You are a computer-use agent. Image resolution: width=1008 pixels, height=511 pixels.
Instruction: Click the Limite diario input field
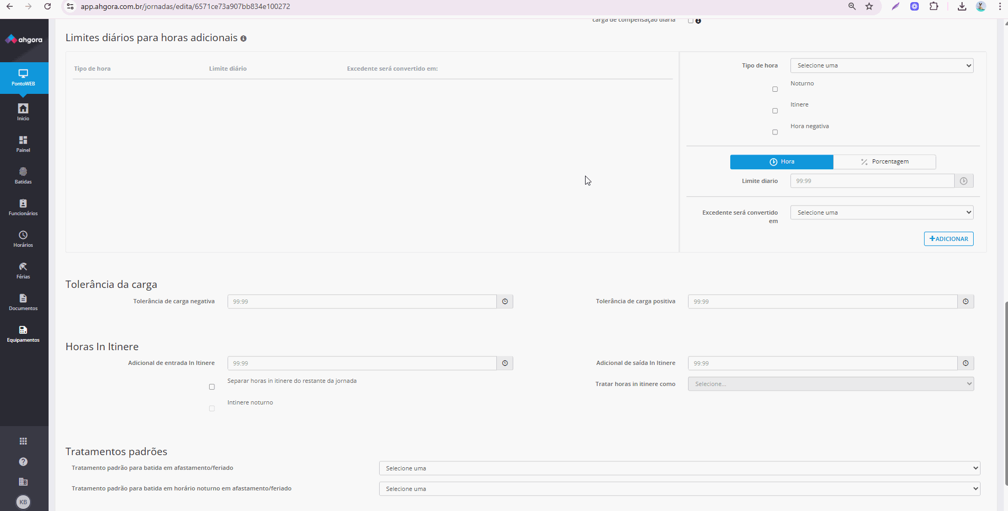pyautogui.click(x=872, y=181)
